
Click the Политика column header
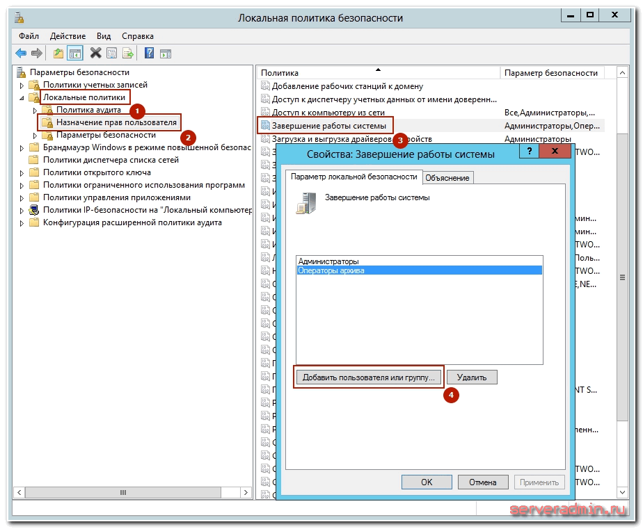(x=280, y=73)
